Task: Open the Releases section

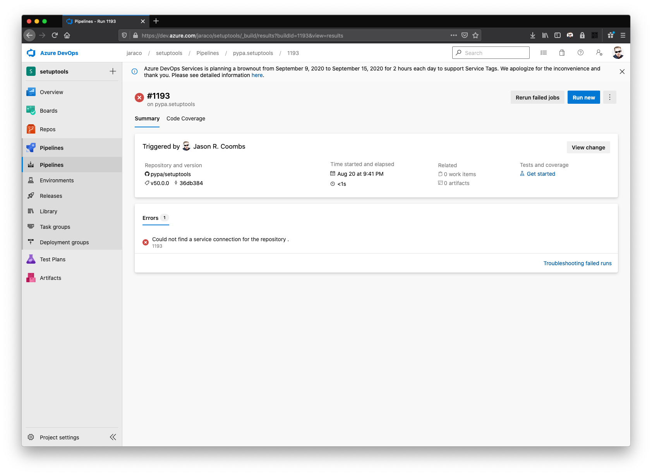Action: tap(51, 195)
